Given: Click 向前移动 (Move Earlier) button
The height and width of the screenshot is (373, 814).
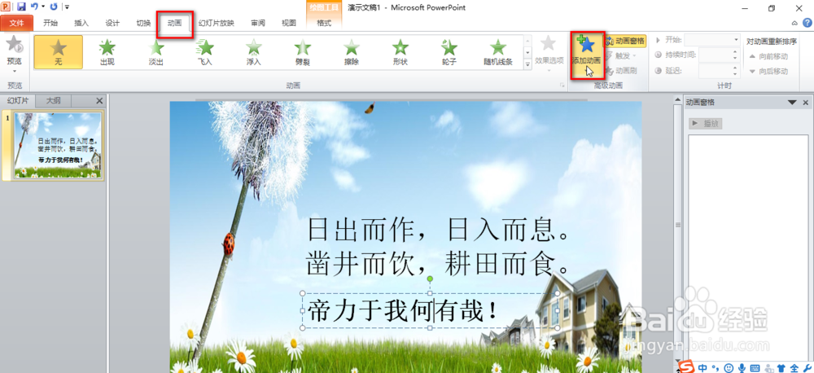Looking at the screenshot, I should pyautogui.click(x=768, y=56).
